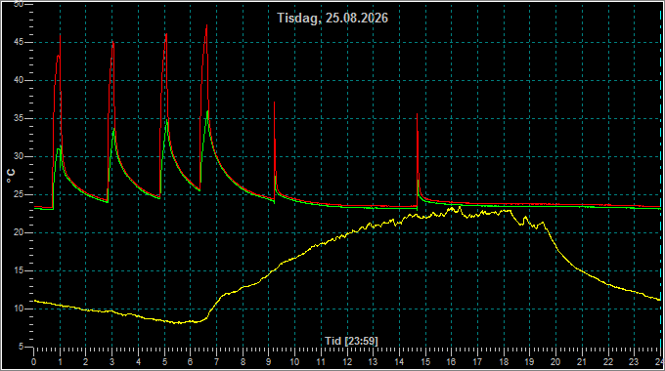Click the red spike before hour 15
665x371 pixels.
tap(417, 114)
